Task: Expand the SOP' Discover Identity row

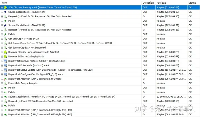Action: (x=2, y=7)
